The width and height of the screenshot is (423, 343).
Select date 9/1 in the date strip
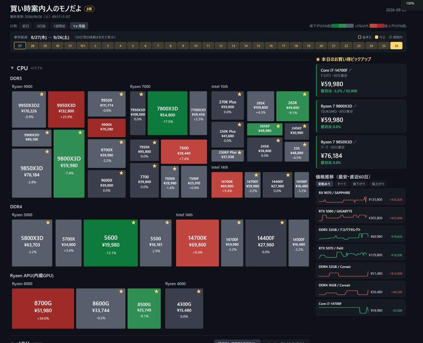click(x=83, y=46)
